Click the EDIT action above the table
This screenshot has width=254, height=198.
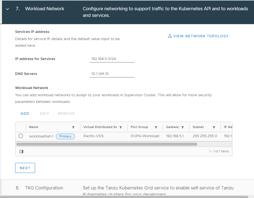45,113
